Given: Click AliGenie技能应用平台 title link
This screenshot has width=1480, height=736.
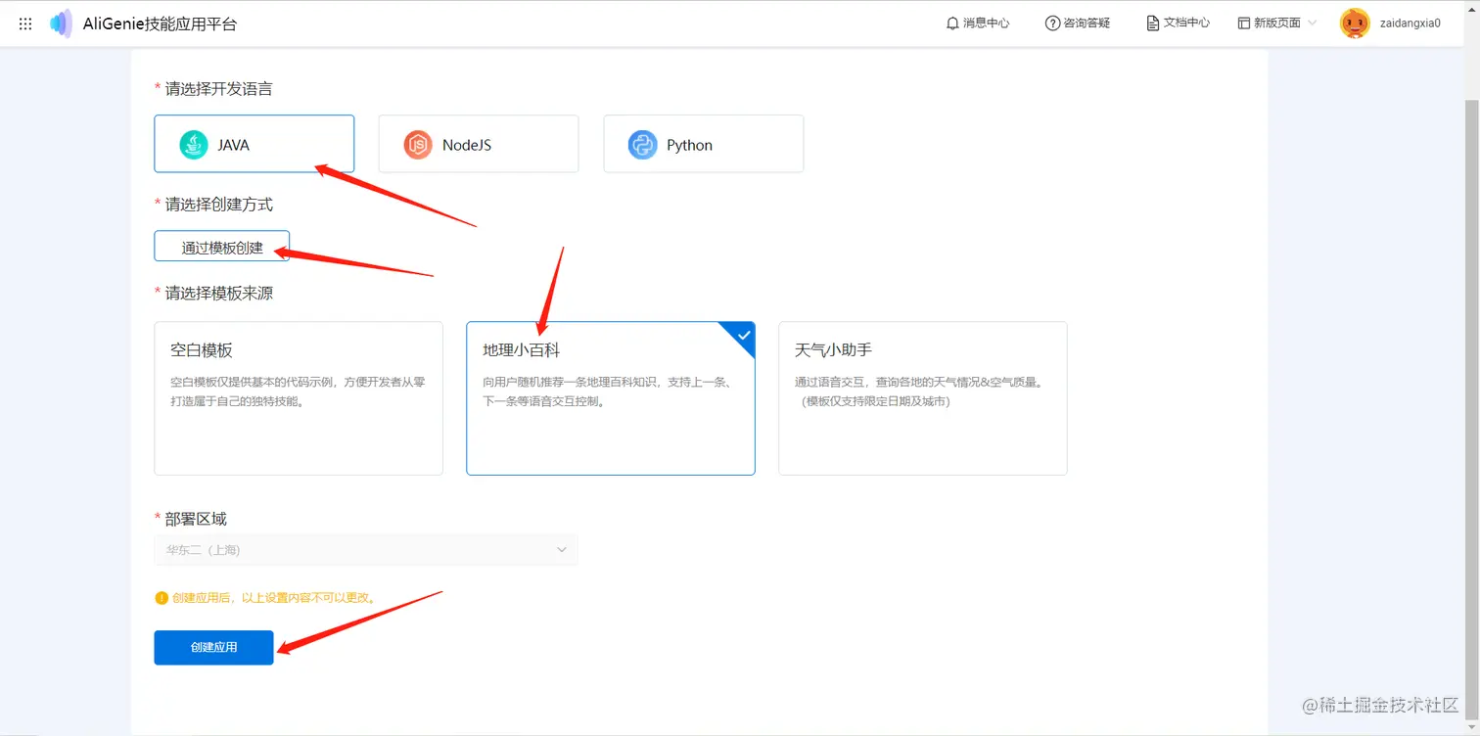Looking at the screenshot, I should click(x=160, y=23).
